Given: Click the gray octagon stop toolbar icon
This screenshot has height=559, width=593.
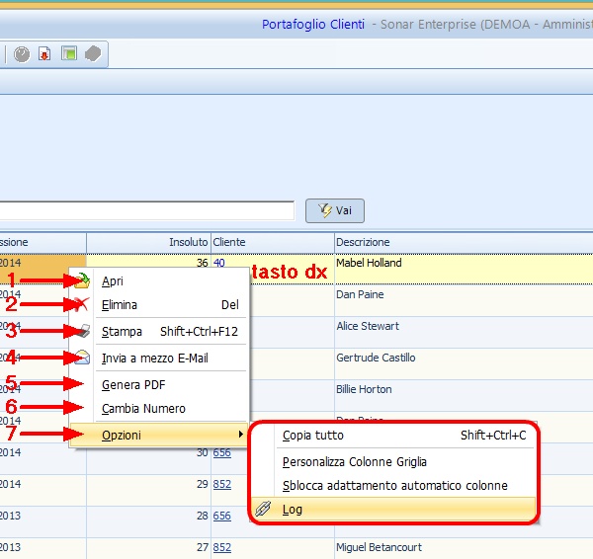Looking at the screenshot, I should pos(93,54).
